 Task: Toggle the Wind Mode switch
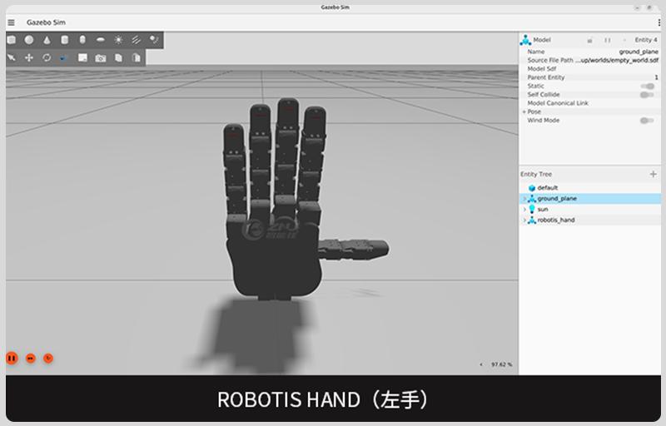click(x=647, y=121)
